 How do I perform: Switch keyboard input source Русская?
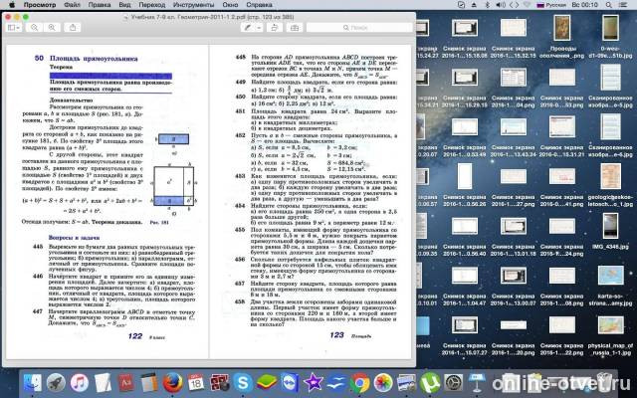[551, 5]
